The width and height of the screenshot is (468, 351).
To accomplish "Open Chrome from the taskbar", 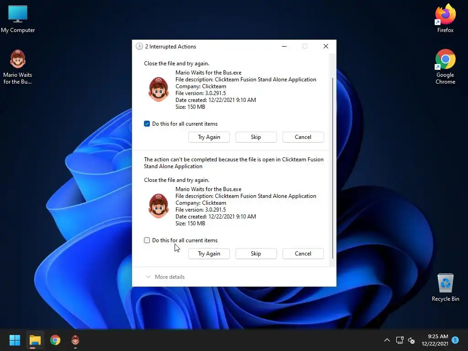I will click(x=55, y=340).
